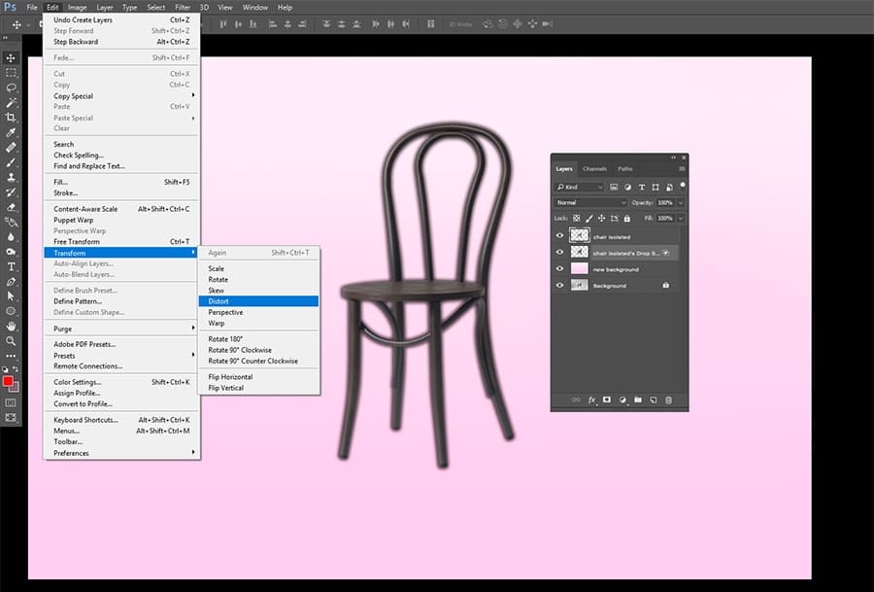Select the Brush tool
Viewport: 874px width, 592px height.
pos(11,162)
